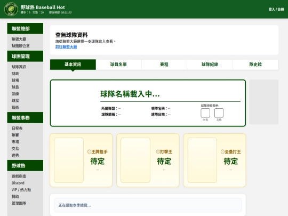Click the 全壘打王 player card thumbnail
The height and width of the screenshot is (216, 288).
tap(202, 160)
